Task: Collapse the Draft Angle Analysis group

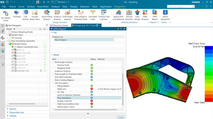Action: click(53, 62)
